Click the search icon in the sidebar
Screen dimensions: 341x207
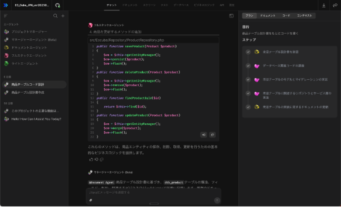55,16
